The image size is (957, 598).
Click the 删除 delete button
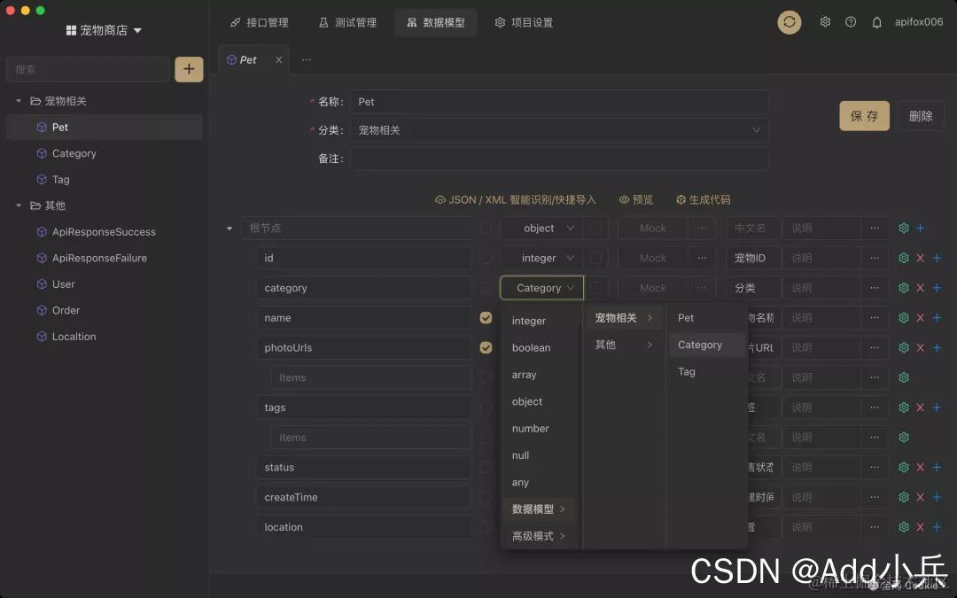pyautogui.click(x=921, y=115)
